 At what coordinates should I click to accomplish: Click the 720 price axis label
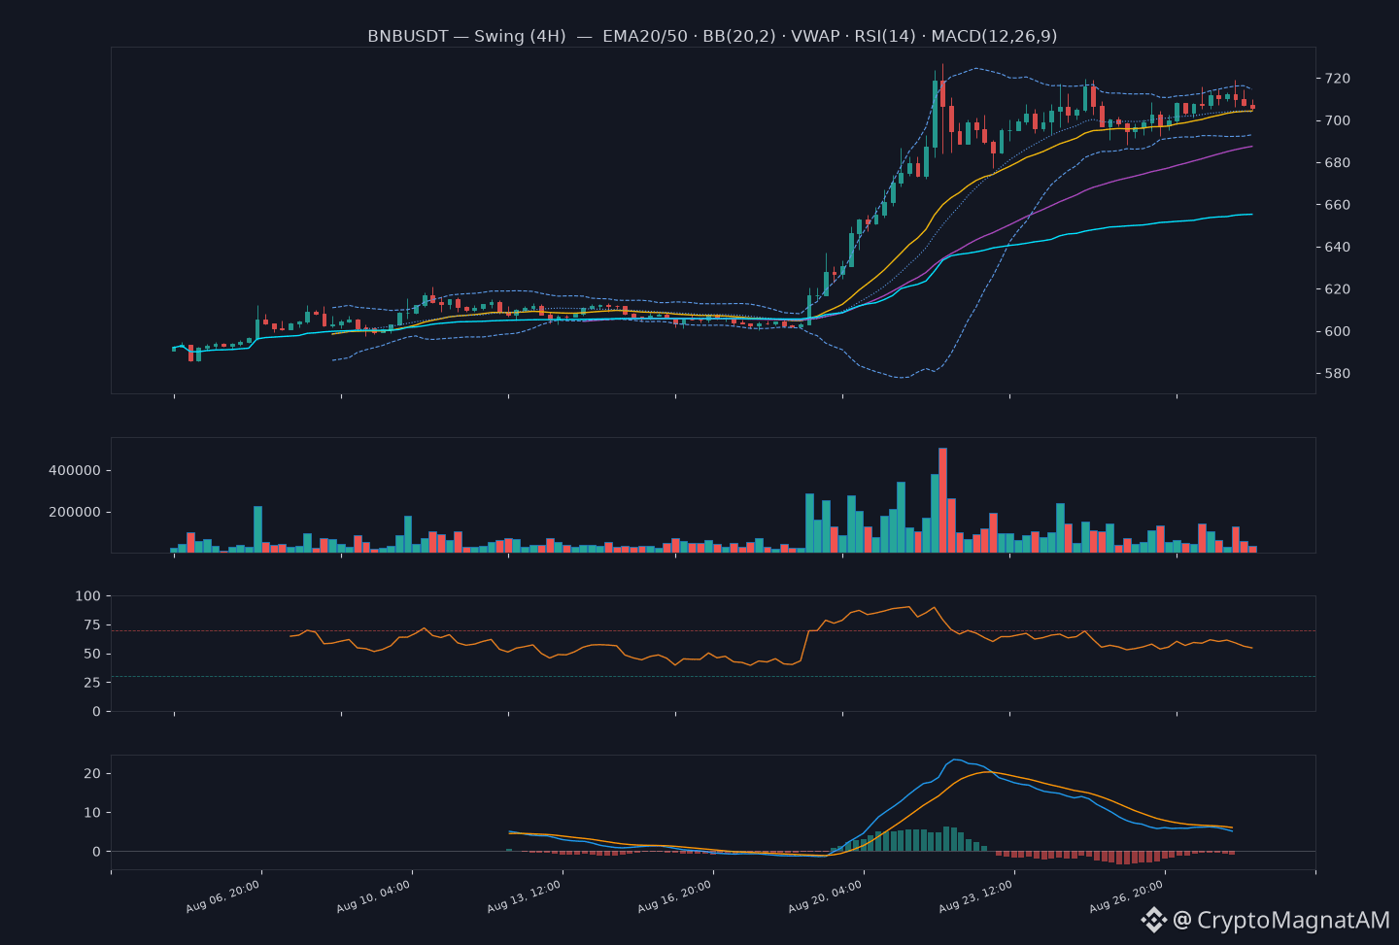point(1337,79)
